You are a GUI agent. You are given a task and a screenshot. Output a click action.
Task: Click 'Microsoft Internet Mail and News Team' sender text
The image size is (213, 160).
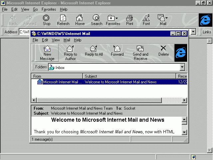click(82, 108)
